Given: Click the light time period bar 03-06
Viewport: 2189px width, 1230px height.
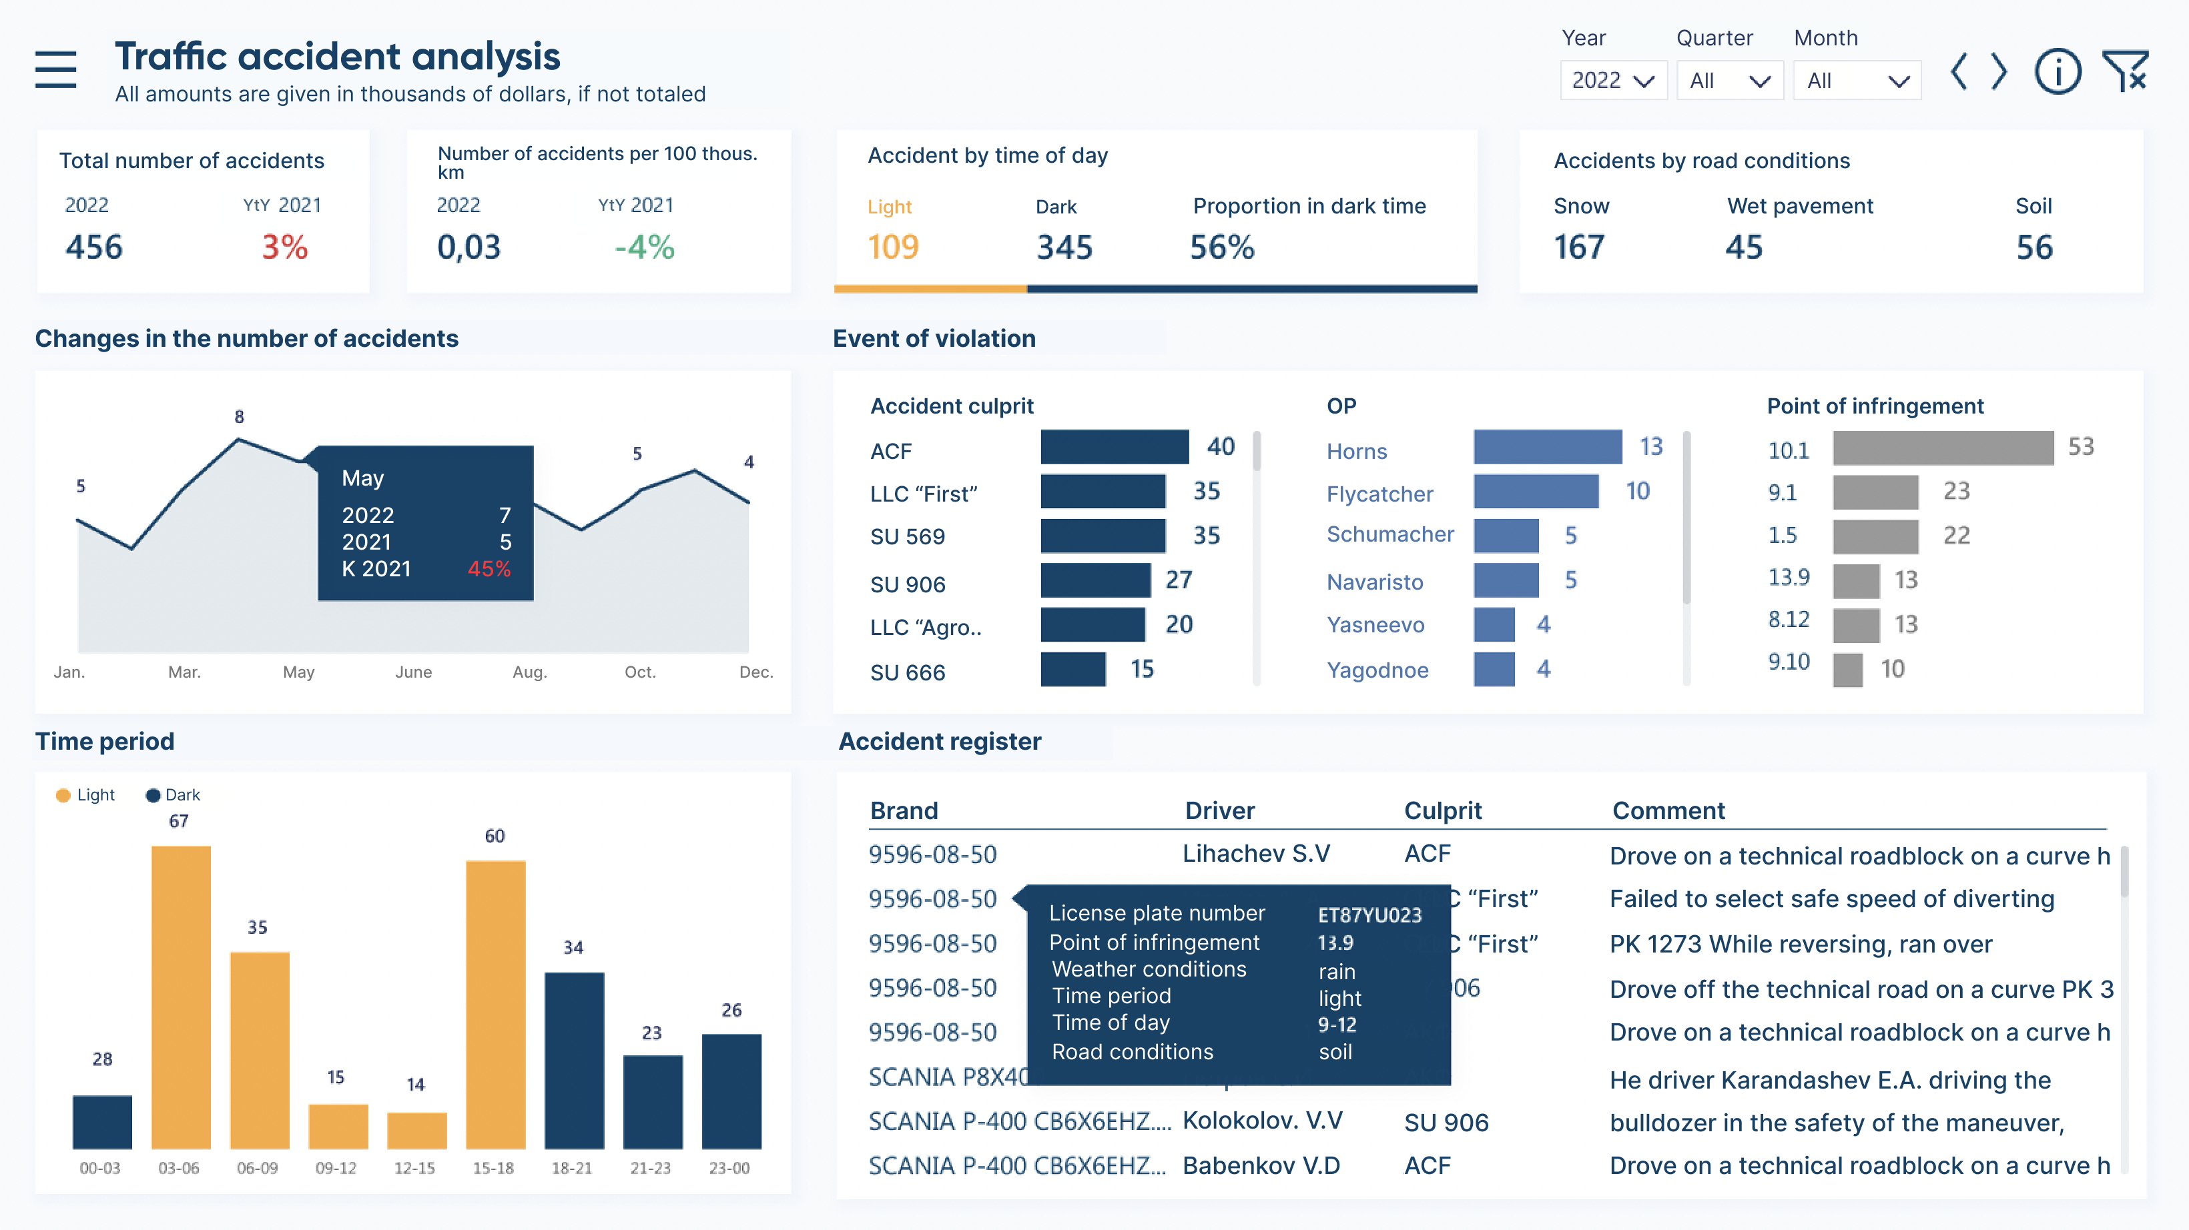Looking at the screenshot, I should tap(179, 999).
